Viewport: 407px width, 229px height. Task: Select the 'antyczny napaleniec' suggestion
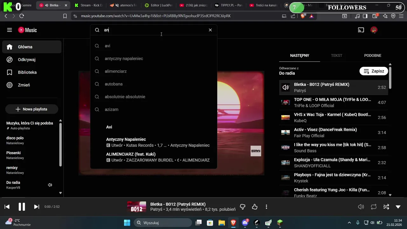point(154,59)
